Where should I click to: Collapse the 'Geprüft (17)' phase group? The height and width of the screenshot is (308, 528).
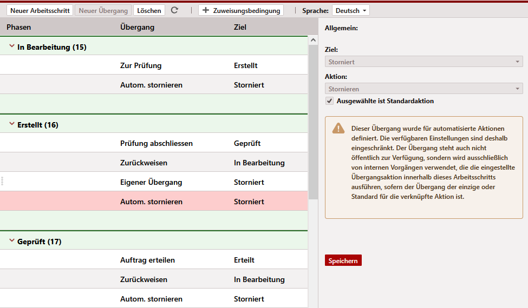(12, 241)
